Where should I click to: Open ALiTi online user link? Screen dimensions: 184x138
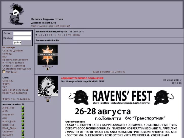[5, 111]
